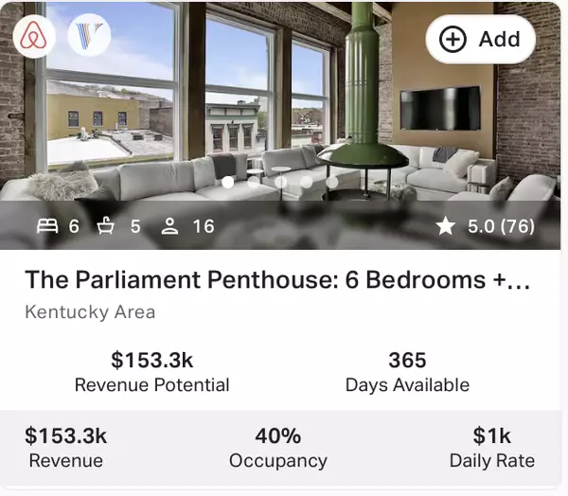Viewport: 568px width, 496px height.
Task: Select the first photo carousel dot
Action: click(228, 183)
